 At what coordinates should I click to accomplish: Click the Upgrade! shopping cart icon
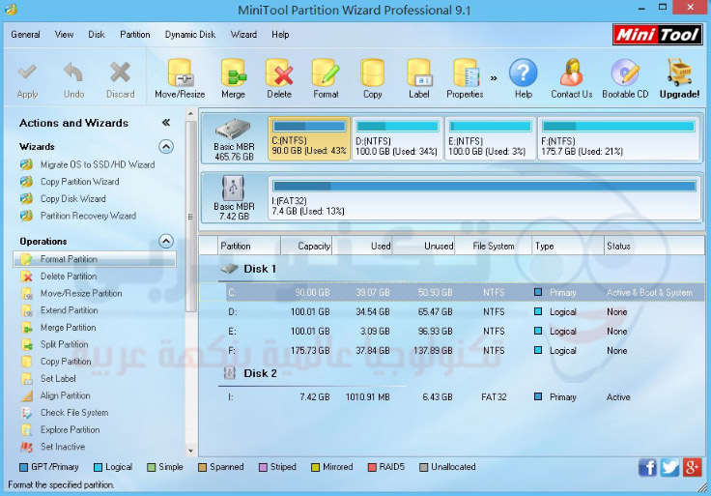[679, 73]
